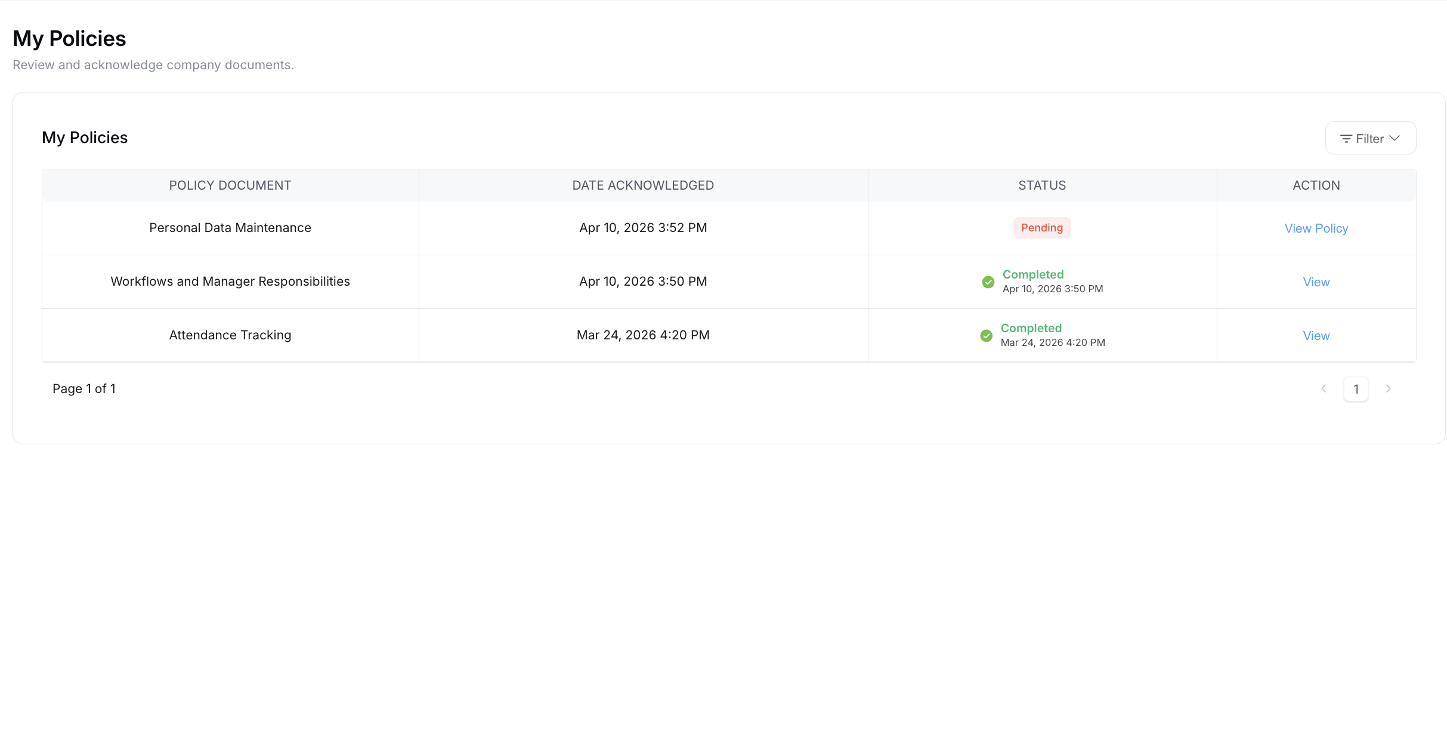Click the Policy Document column header
This screenshot has width=1447, height=736.
[x=230, y=185]
